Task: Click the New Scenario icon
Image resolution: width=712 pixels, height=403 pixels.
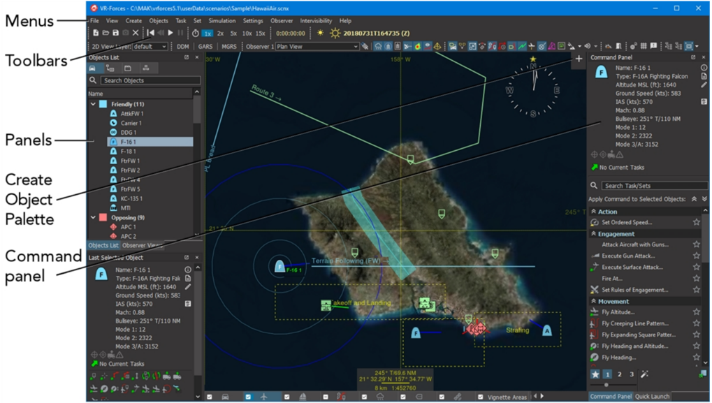Action: pos(96,33)
